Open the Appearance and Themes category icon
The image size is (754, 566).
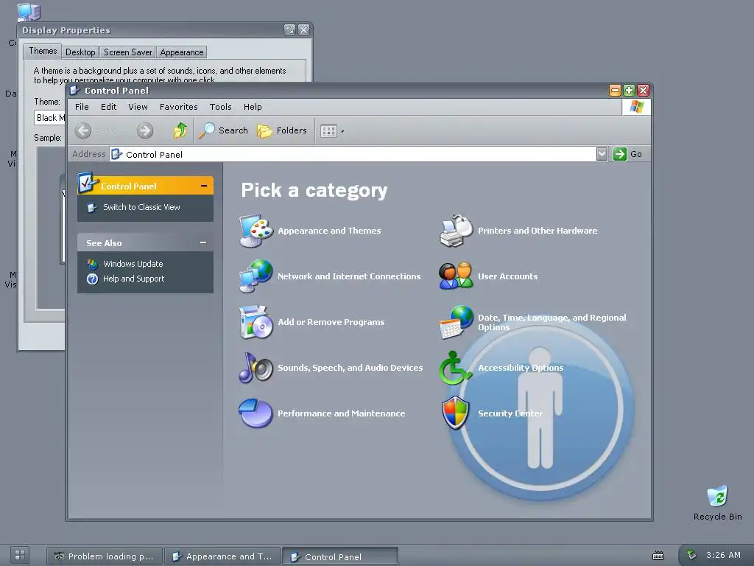coord(256,231)
